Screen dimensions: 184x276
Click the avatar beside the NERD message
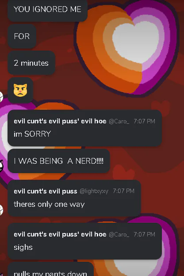[x=1, y=166]
